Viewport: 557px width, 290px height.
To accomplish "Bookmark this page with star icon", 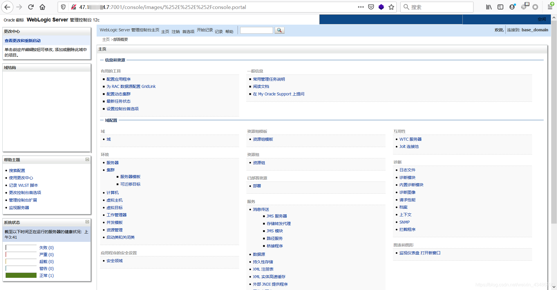I will click(x=391, y=7).
